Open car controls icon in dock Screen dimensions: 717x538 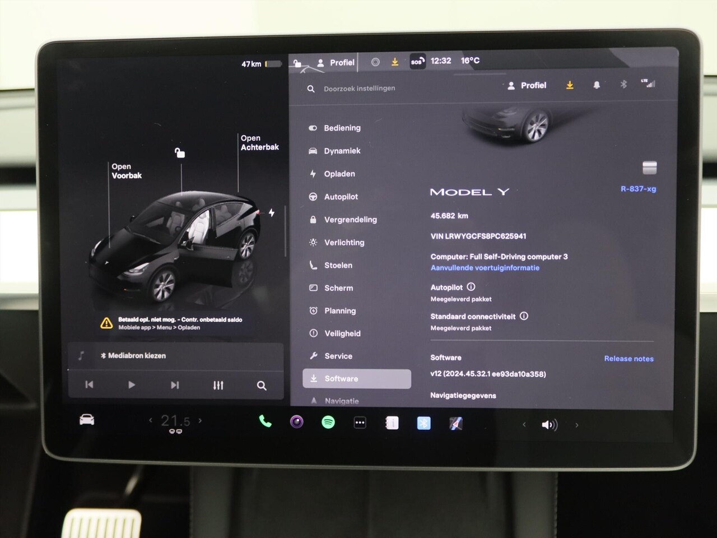click(x=87, y=420)
